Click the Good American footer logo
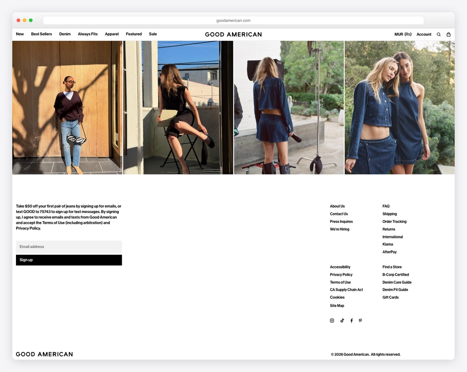 point(44,354)
